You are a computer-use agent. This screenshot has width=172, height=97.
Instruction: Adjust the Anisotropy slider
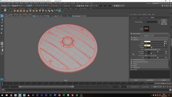(158, 51)
